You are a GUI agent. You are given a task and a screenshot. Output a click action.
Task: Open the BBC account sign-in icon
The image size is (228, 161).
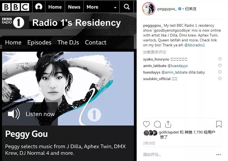point(39,7)
